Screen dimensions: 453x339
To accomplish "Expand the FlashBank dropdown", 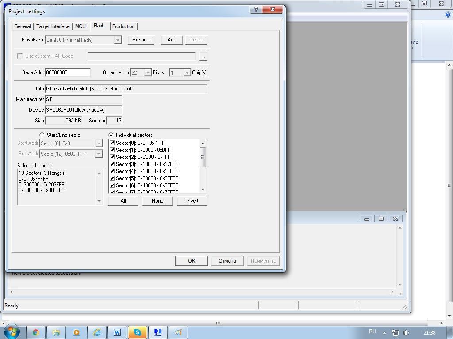I will point(118,40).
